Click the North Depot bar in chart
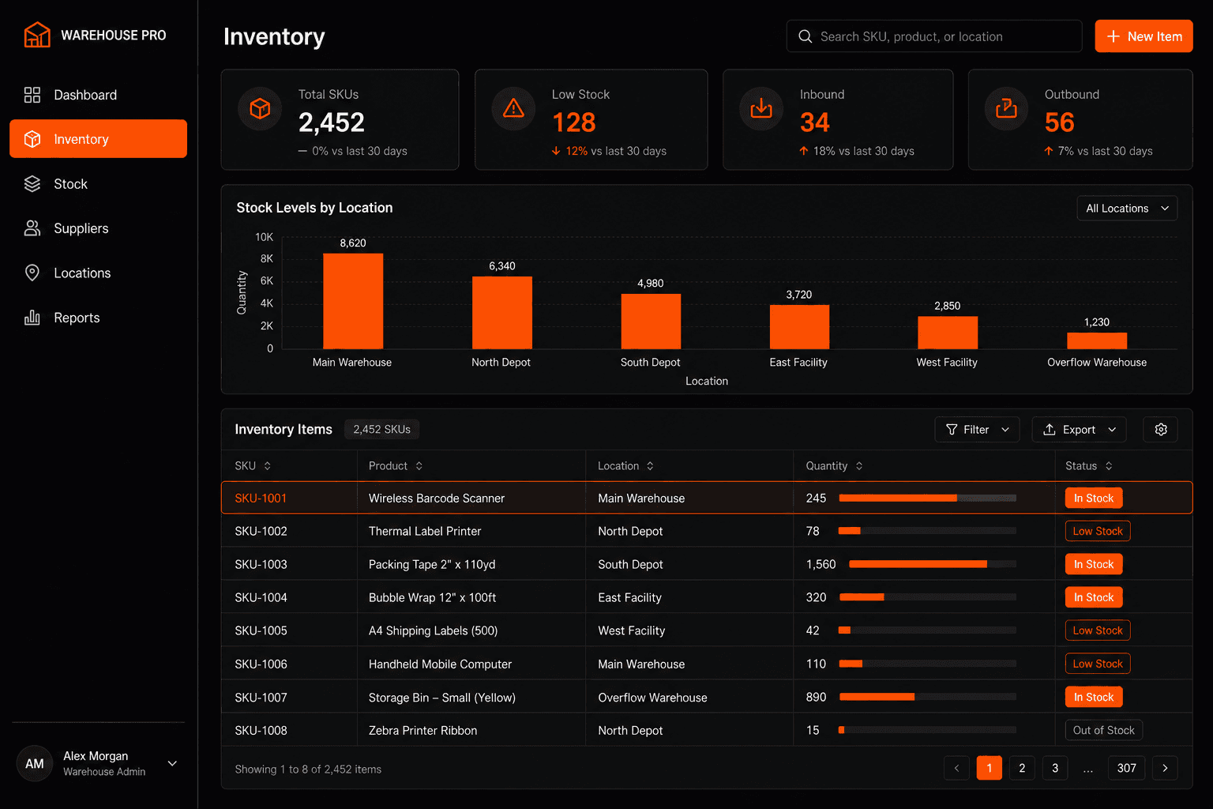The image size is (1213, 809). tap(502, 313)
